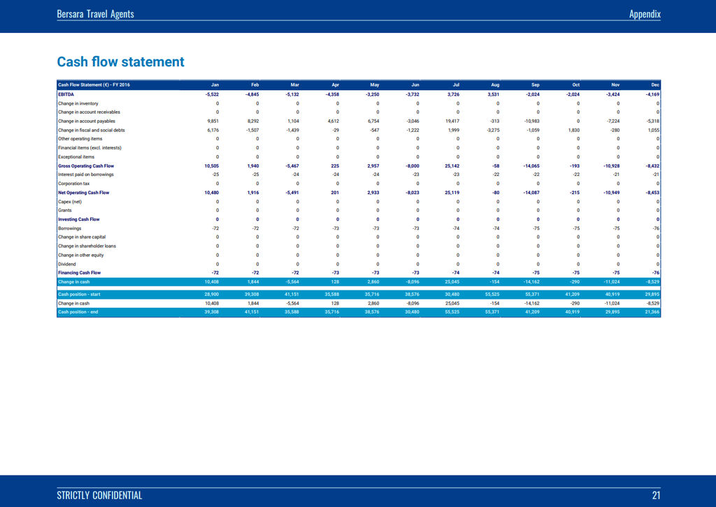Viewport: 716px width, 507px height.
Task: Open the Appendix link
Action: point(645,13)
